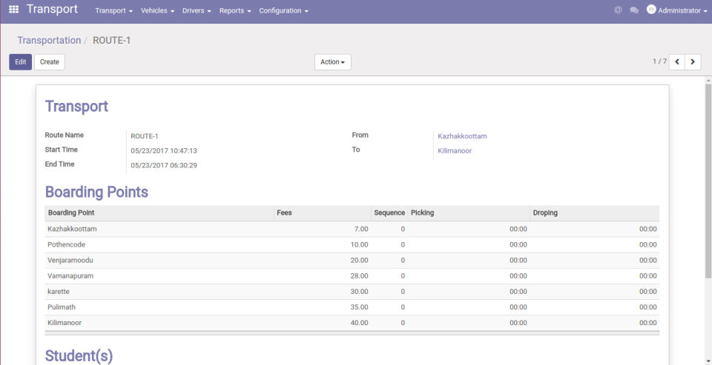This screenshot has height=365, width=712.
Task: Click the @ mentions icon
Action: coord(618,10)
